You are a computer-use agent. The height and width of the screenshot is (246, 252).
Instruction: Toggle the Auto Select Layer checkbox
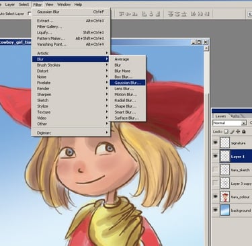tap(29, 13)
